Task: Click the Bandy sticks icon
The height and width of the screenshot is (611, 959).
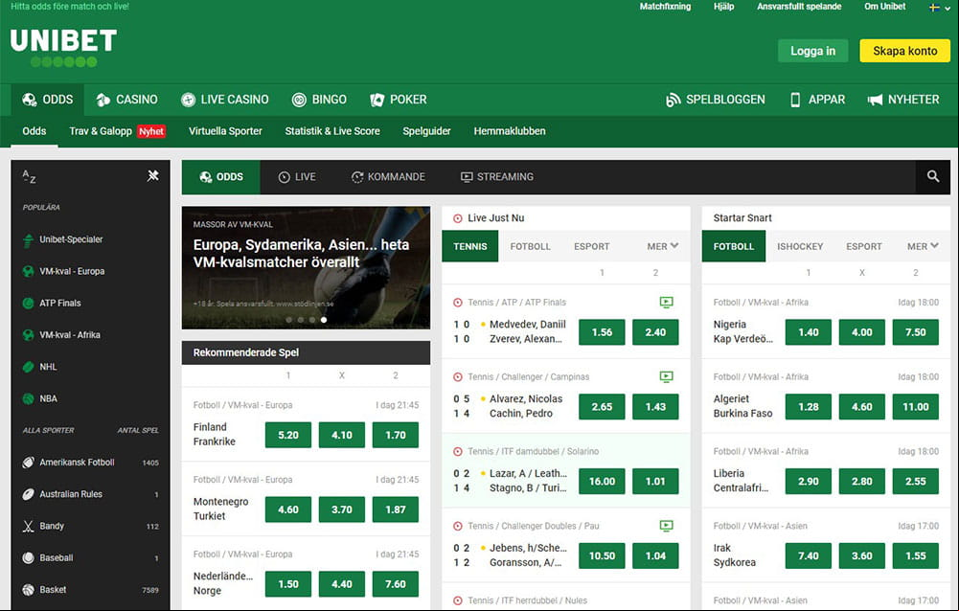Action: tap(28, 526)
